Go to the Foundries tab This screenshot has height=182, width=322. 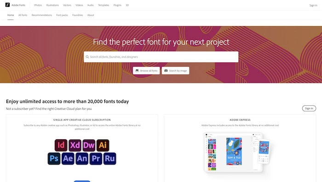pos(78,15)
